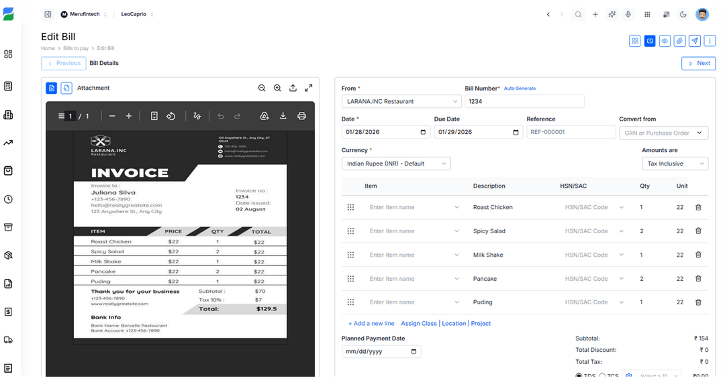This screenshot has height=378, width=725.
Task: Click the Next button
Action: click(698, 63)
